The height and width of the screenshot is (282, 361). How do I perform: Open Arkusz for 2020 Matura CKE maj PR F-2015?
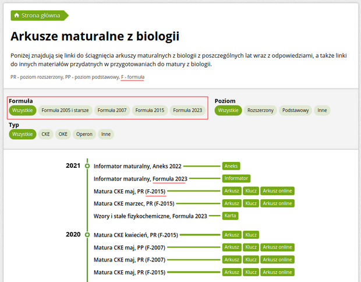232,272
